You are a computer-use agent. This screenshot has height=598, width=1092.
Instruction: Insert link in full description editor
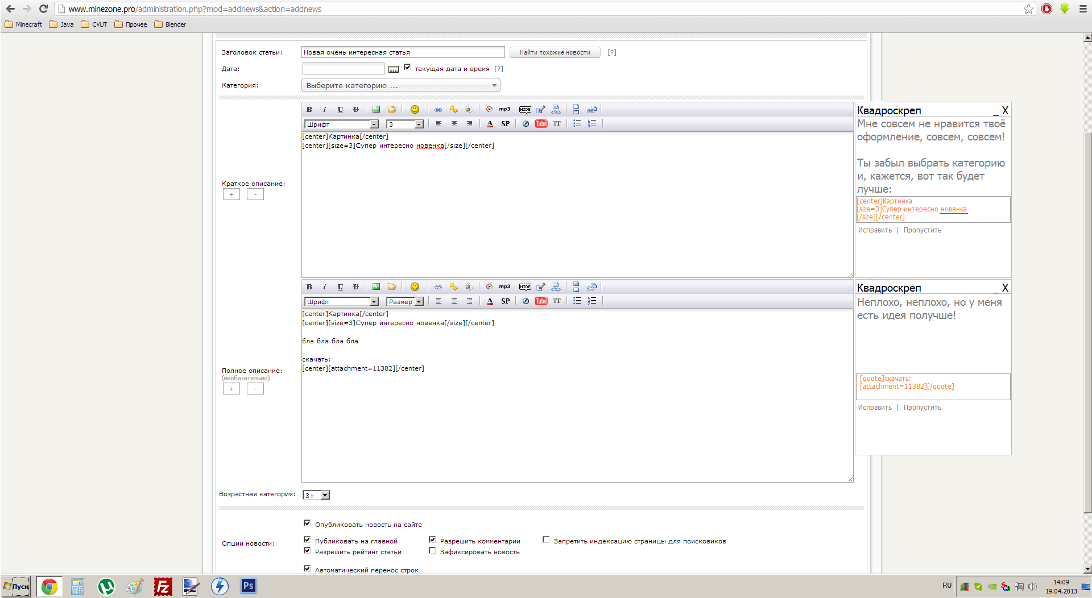(x=438, y=287)
